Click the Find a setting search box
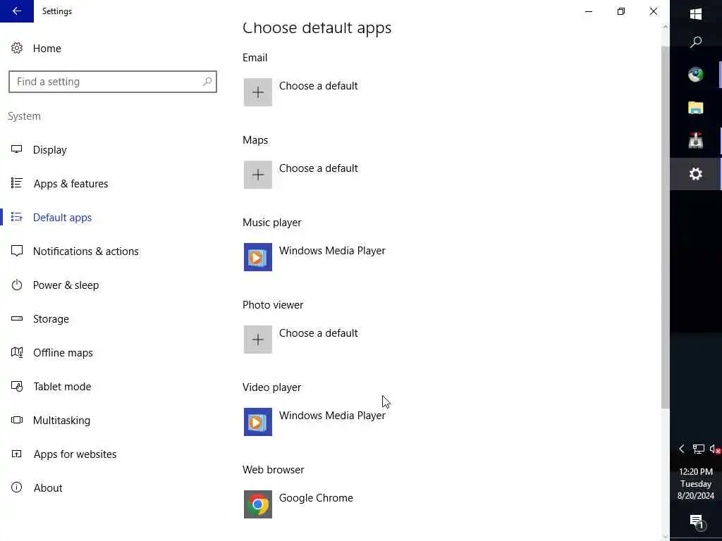 (x=112, y=82)
